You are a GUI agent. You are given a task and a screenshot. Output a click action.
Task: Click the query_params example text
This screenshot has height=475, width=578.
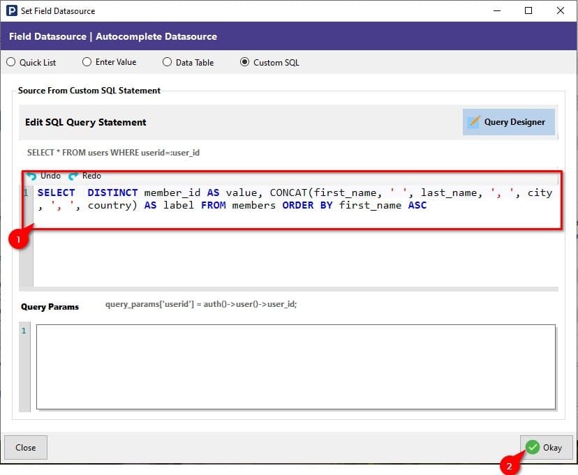[201, 304]
